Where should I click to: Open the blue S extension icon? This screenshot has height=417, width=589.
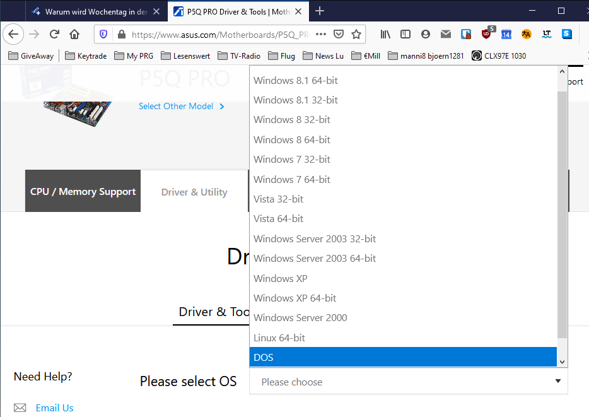coord(566,34)
